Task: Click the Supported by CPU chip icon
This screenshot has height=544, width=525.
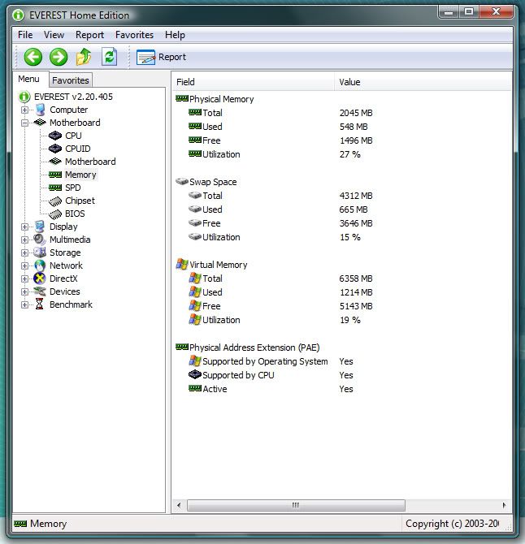Action: pyautogui.click(x=195, y=374)
